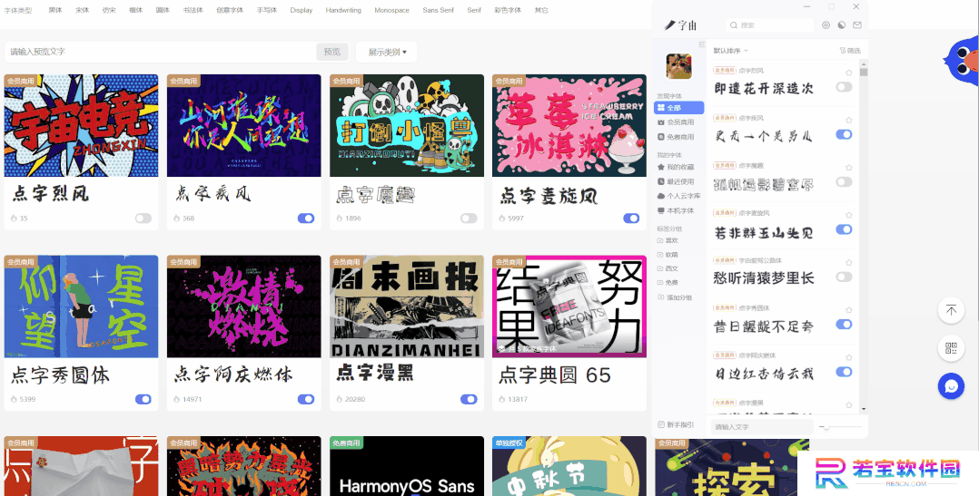Select 全部 in discover fonts
The height and width of the screenshot is (496, 979).
[678, 108]
